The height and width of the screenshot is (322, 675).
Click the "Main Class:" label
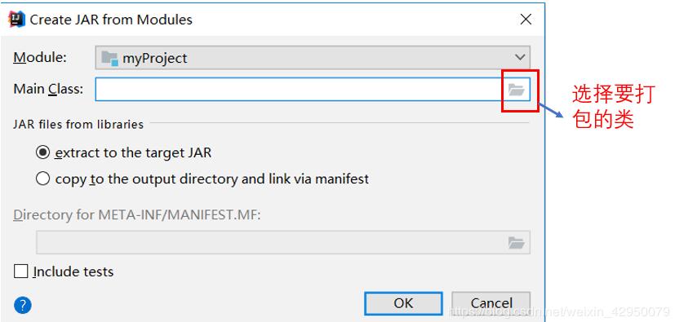click(48, 89)
